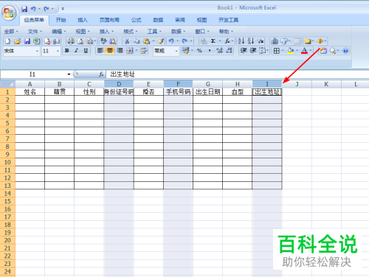Click the Format Painter brush icon
369x277 pixels.
pyautogui.click(x=161, y=41)
